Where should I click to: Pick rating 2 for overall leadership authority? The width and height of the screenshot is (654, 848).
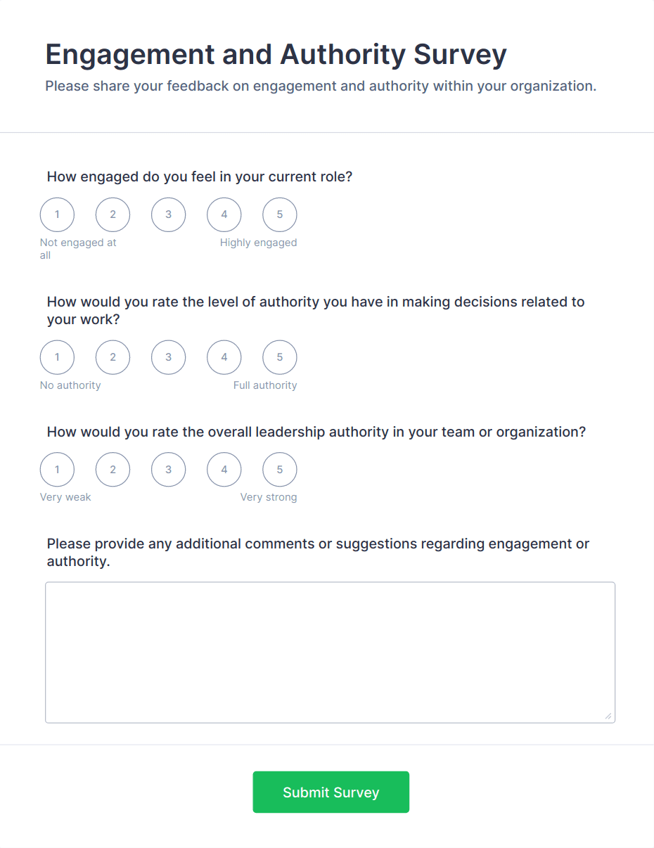click(x=113, y=469)
